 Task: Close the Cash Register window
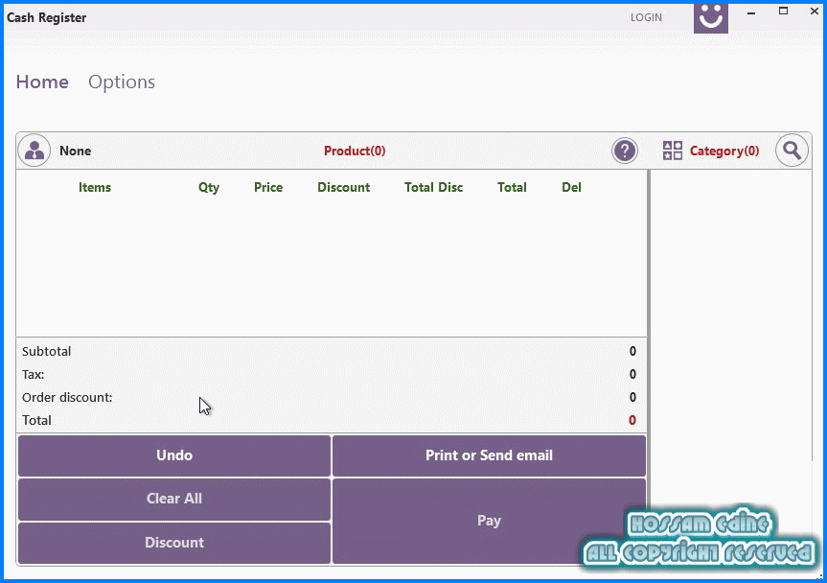pyautogui.click(x=815, y=12)
